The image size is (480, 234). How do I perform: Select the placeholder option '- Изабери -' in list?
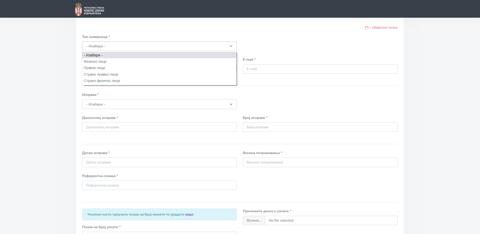(x=159, y=55)
